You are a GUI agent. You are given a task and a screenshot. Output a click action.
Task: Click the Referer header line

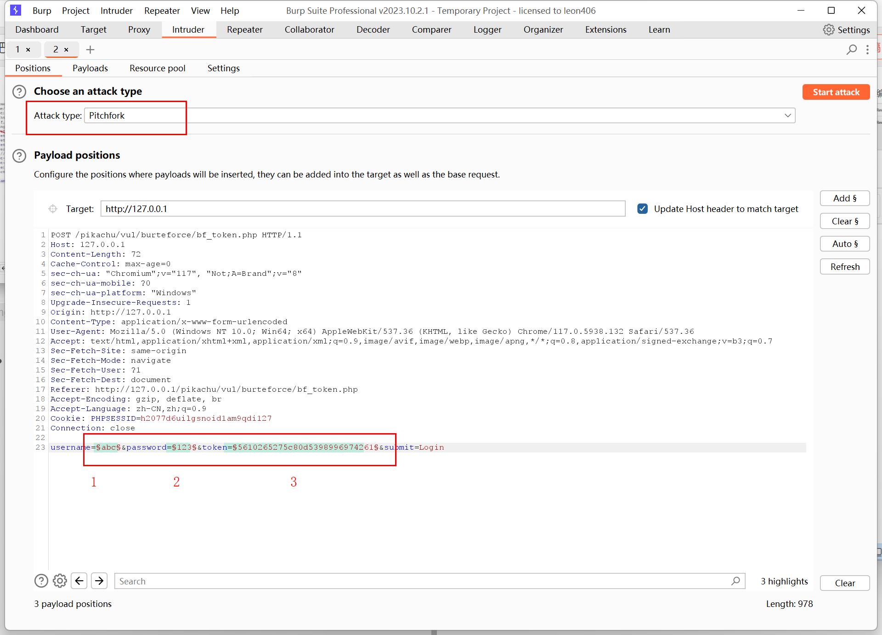pyautogui.click(x=204, y=389)
